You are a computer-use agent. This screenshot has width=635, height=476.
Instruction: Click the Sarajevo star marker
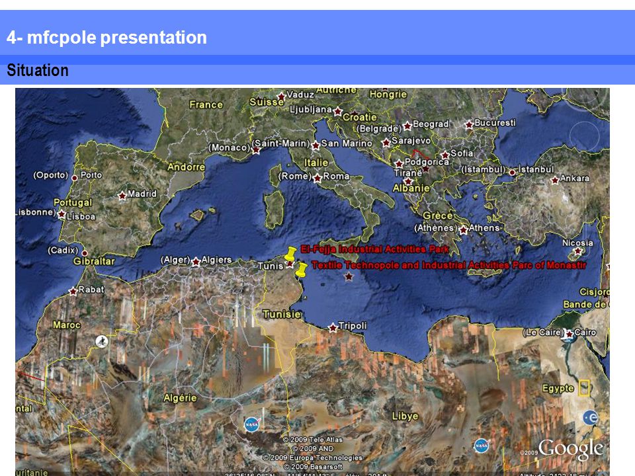pos(386,143)
